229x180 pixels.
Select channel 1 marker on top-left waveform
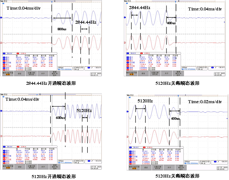coord(1,18)
